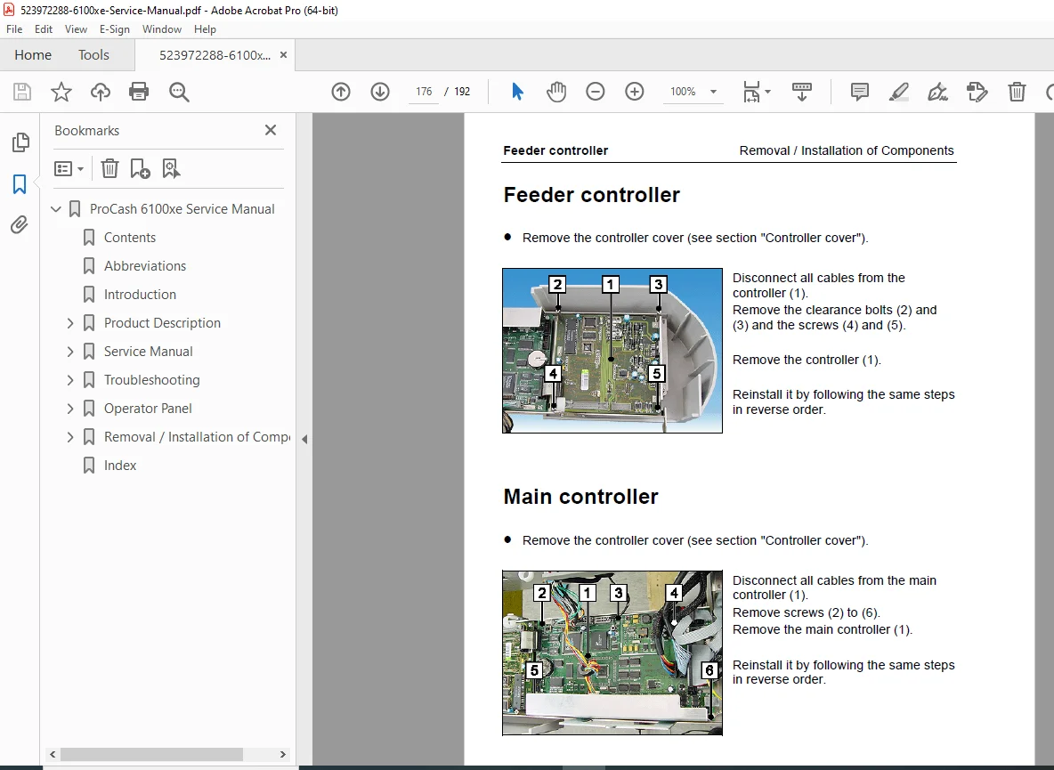The height and width of the screenshot is (770, 1054).
Task: Close the Bookmarks panel
Action: (271, 130)
